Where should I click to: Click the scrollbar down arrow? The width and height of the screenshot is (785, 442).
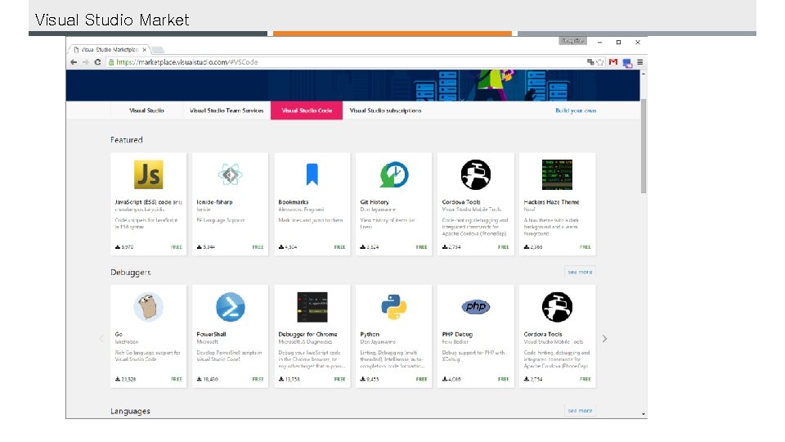coord(644,414)
